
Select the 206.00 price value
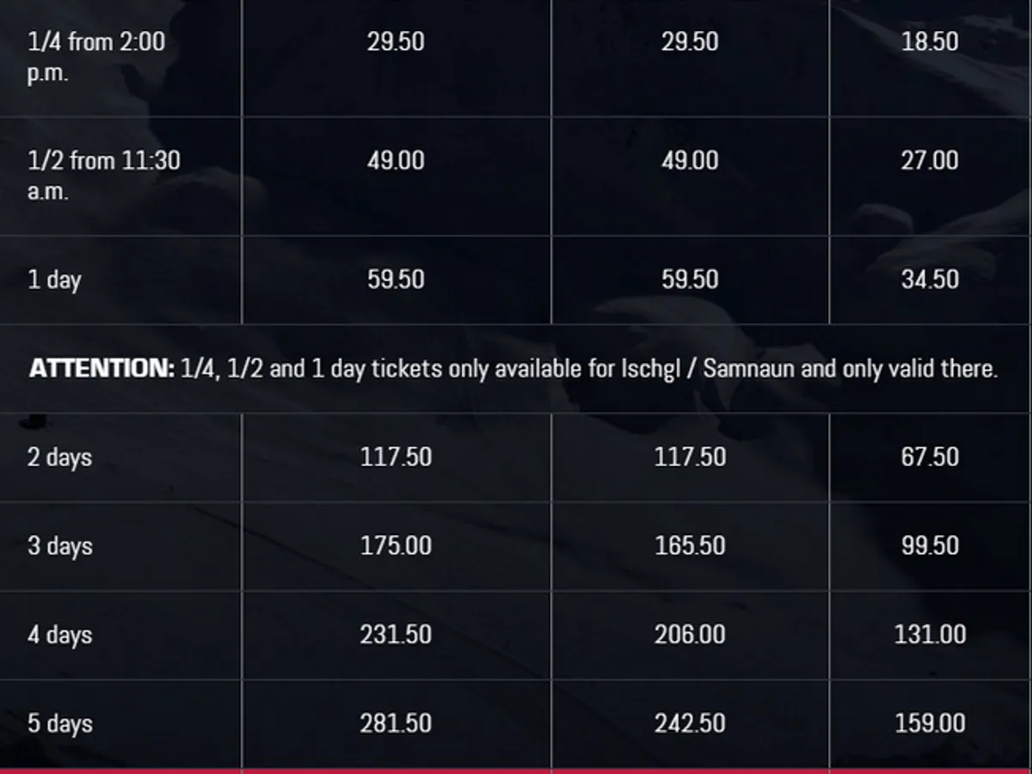[690, 635]
